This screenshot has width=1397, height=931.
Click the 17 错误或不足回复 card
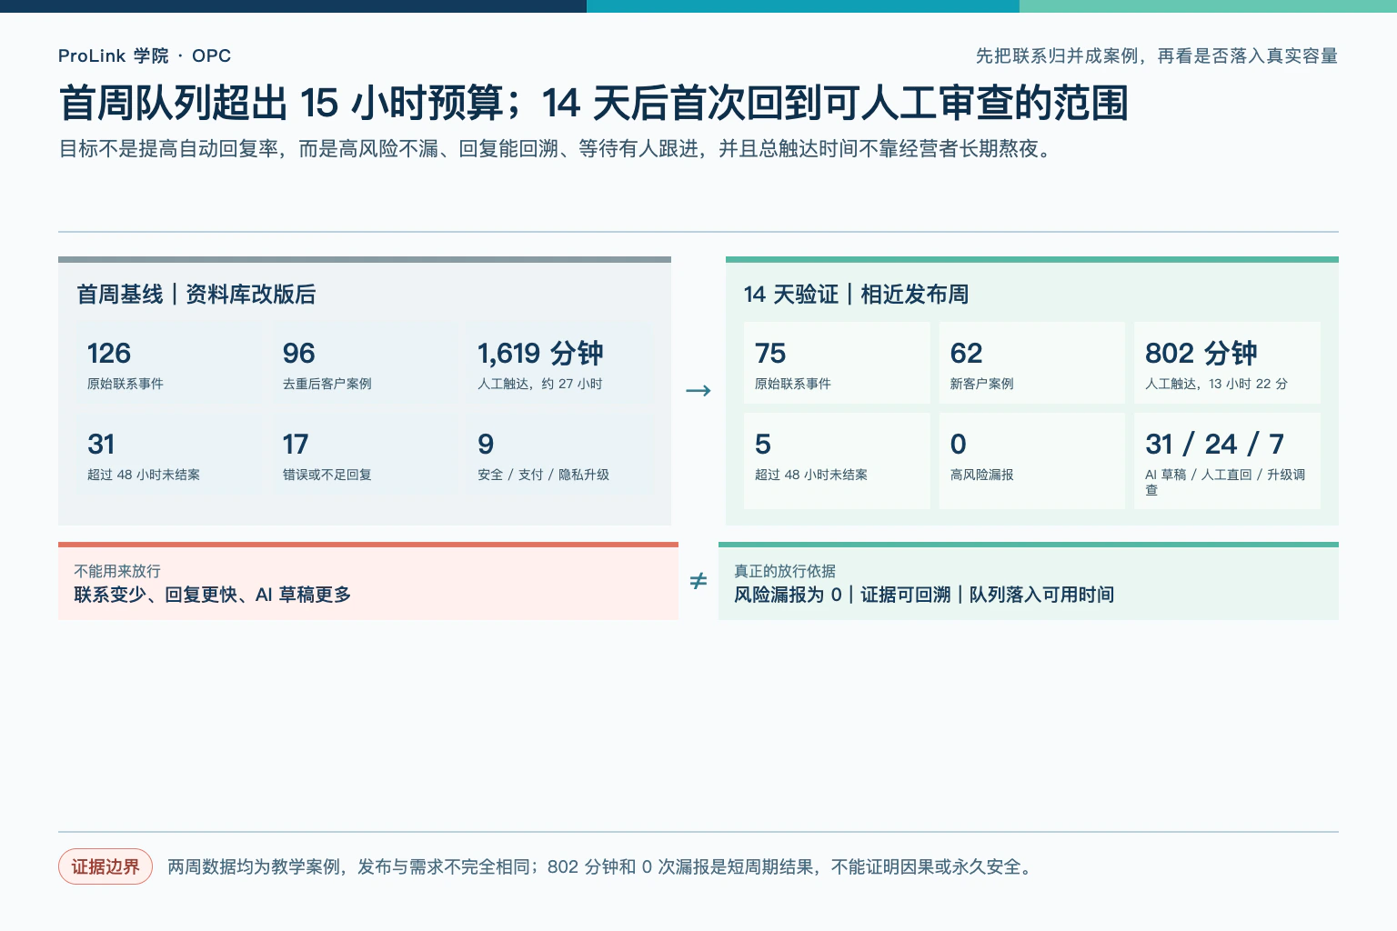365,454
